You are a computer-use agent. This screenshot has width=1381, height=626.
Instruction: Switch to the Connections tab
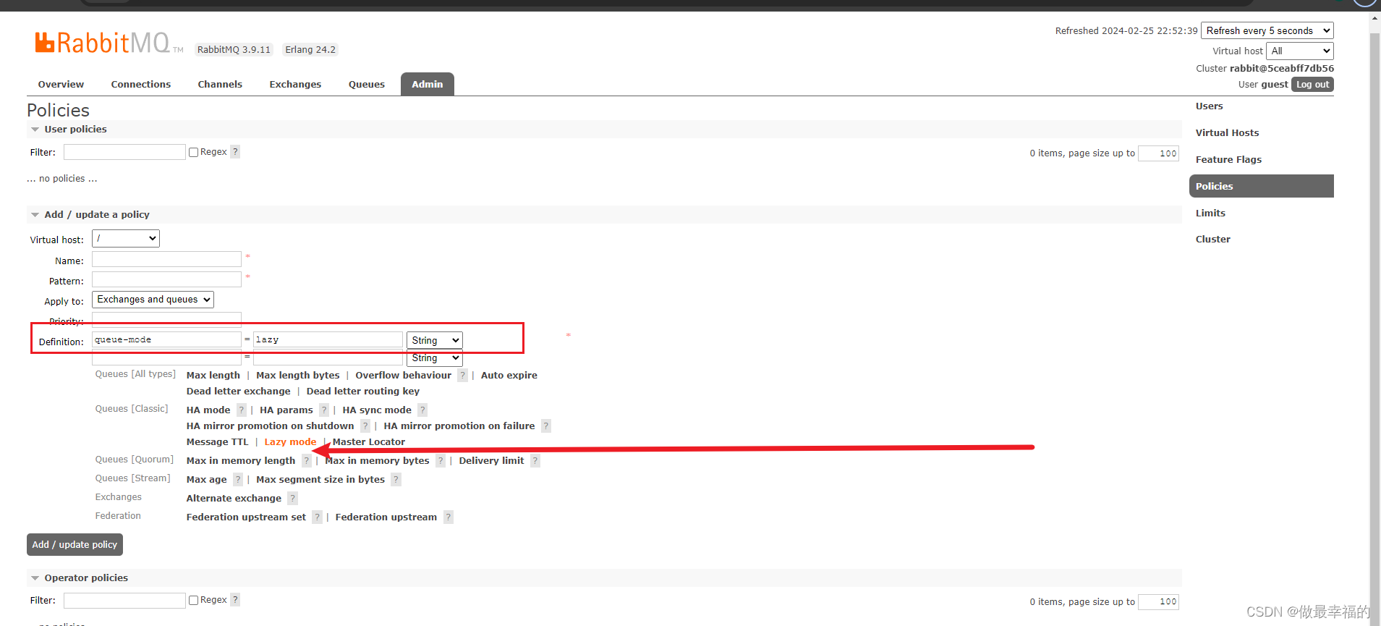pos(141,85)
